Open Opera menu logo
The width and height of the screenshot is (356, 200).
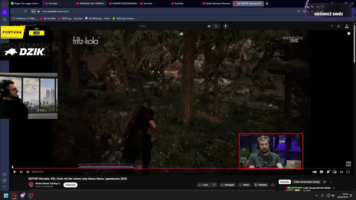coord(4,4)
